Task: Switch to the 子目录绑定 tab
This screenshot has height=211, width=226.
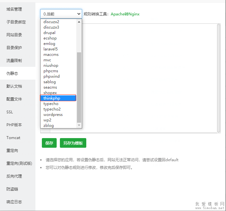Action: pyautogui.click(x=16, y=22)
